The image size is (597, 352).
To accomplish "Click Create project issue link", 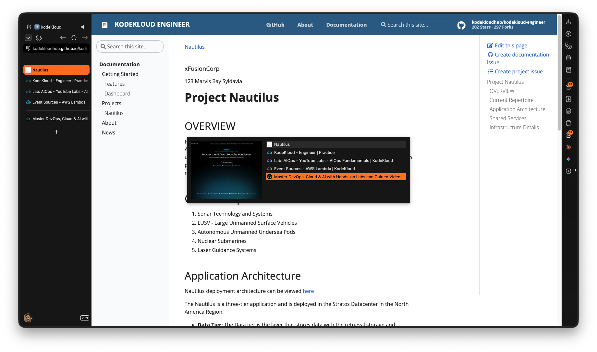I will [x=515, y=71].
